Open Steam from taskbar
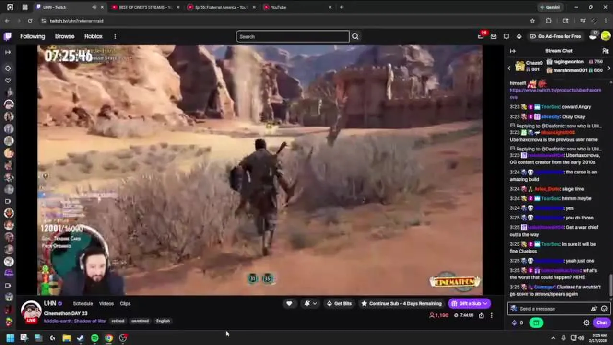Screen dimensions: 613x345 [x=80, y=338]
